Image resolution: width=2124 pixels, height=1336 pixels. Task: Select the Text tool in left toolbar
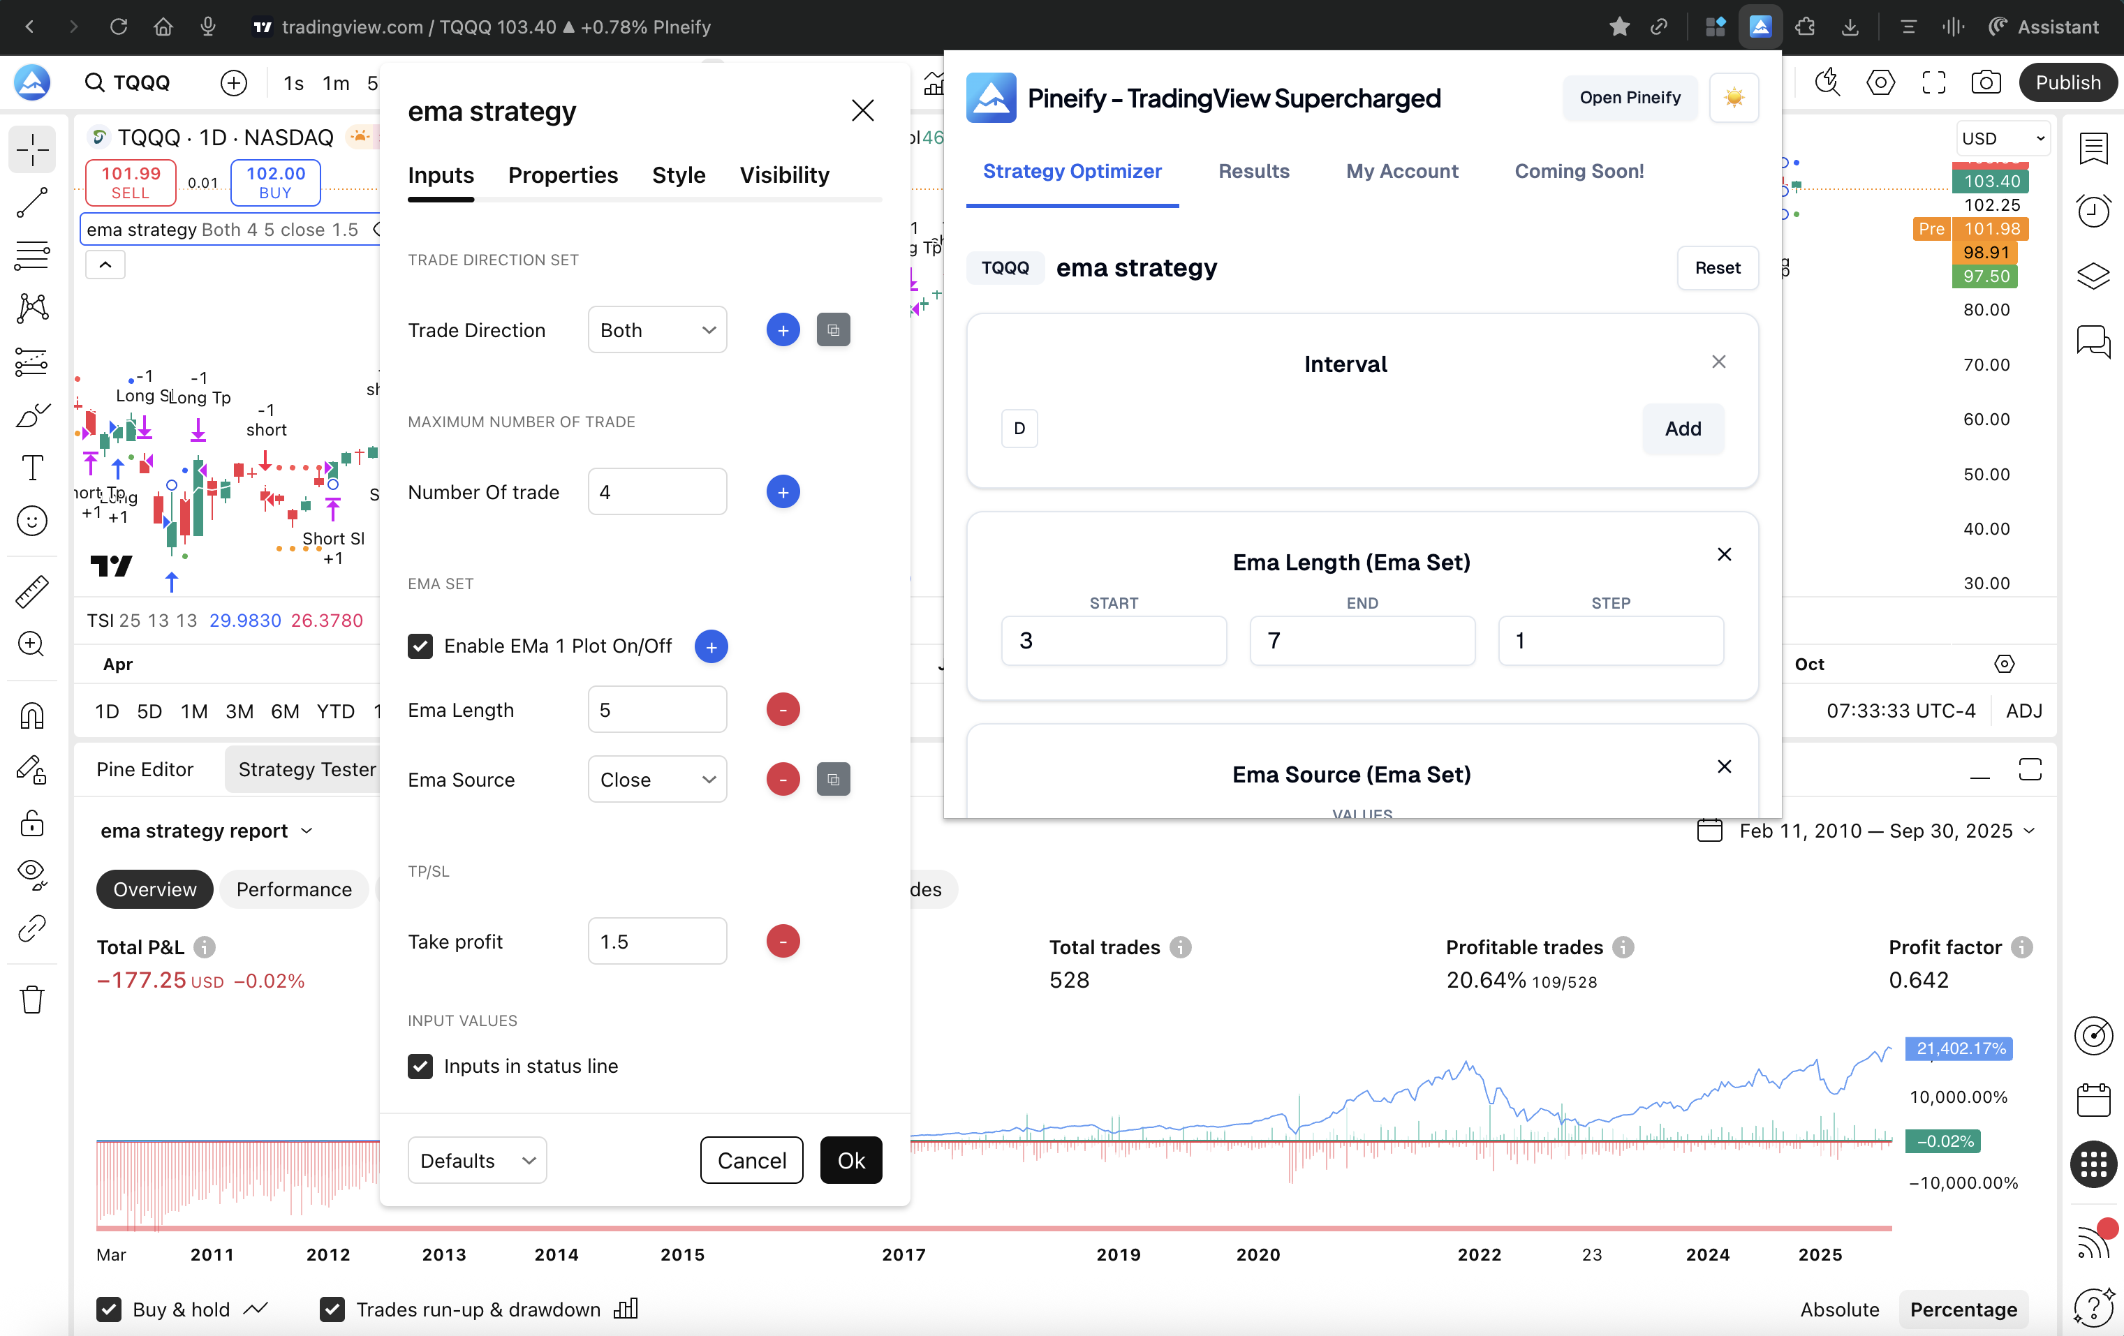[31, 468]
